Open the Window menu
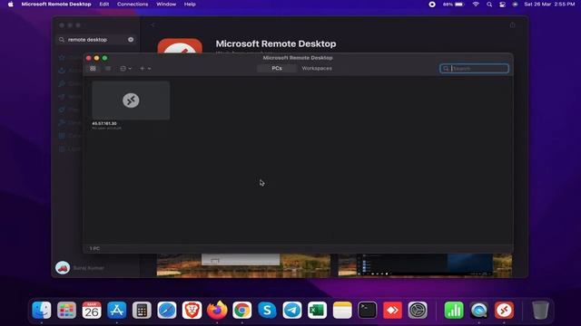Viewport: 581px width, 326px height. (x=166, y=4)
